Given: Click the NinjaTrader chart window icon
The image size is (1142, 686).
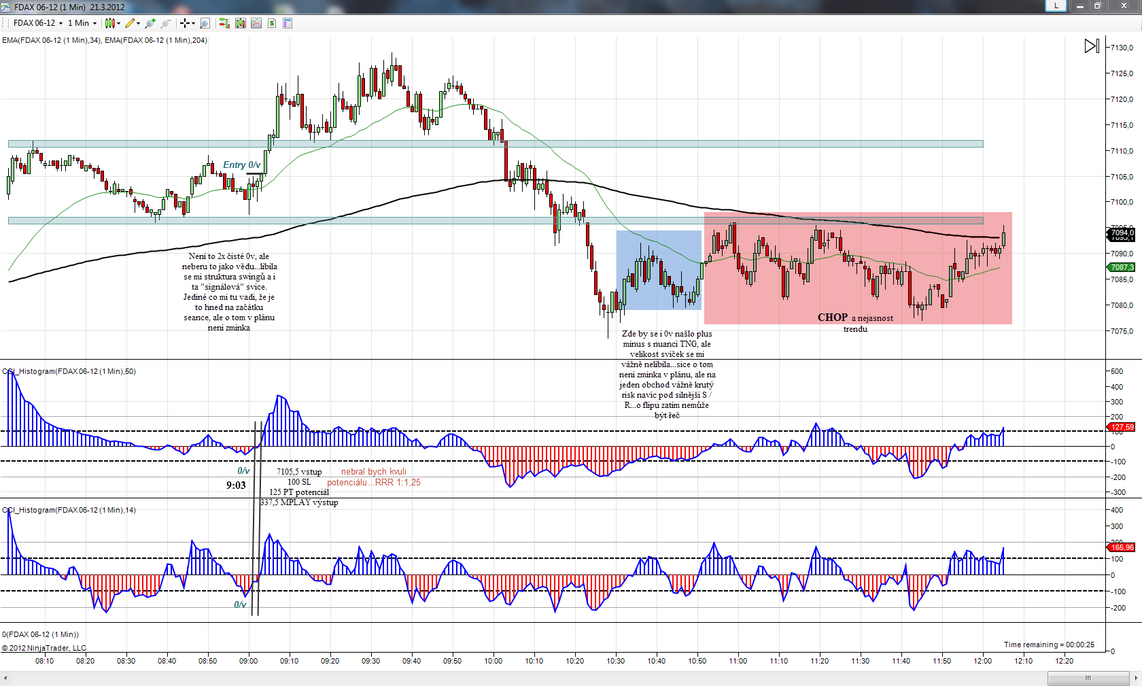Looking at the screenshot, I should click(x=6, y=7).
